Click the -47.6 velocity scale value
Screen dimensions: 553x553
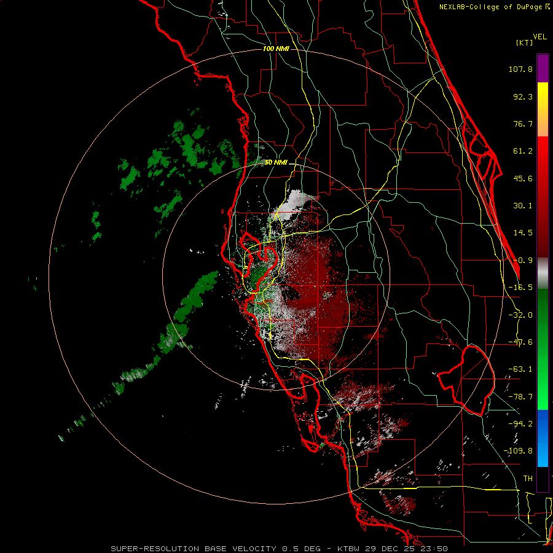point(520,342)
